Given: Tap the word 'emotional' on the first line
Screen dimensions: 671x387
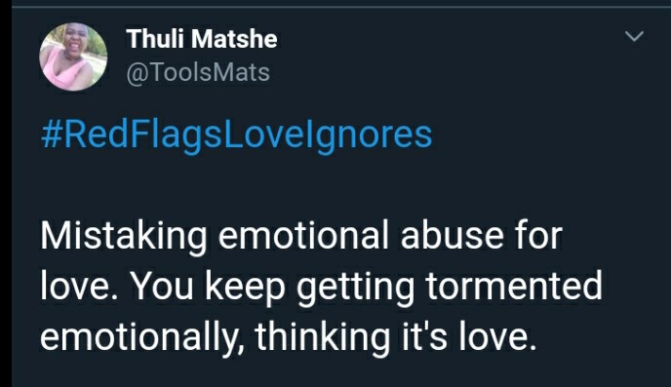Looking at the screenshot, I should click(303, 235).
